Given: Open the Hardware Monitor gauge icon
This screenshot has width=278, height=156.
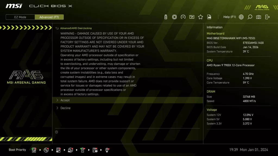Looking at the screenshot, I should [x=183, y=17].
